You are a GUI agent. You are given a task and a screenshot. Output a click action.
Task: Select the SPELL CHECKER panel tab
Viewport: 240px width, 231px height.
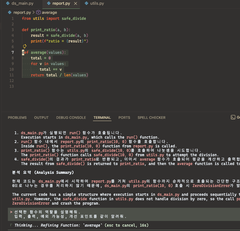point(151,118)
